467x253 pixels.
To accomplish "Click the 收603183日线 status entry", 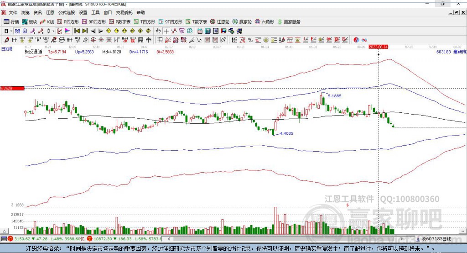I will click(433, 239).
